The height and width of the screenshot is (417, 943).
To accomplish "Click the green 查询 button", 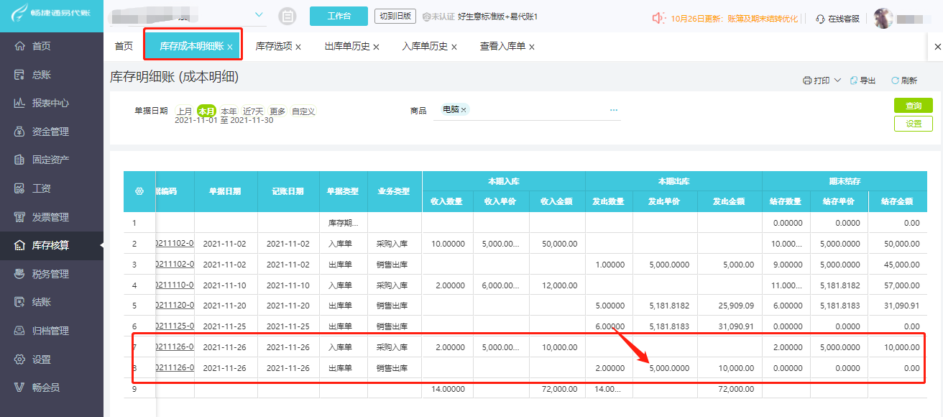I will (914, 106).
